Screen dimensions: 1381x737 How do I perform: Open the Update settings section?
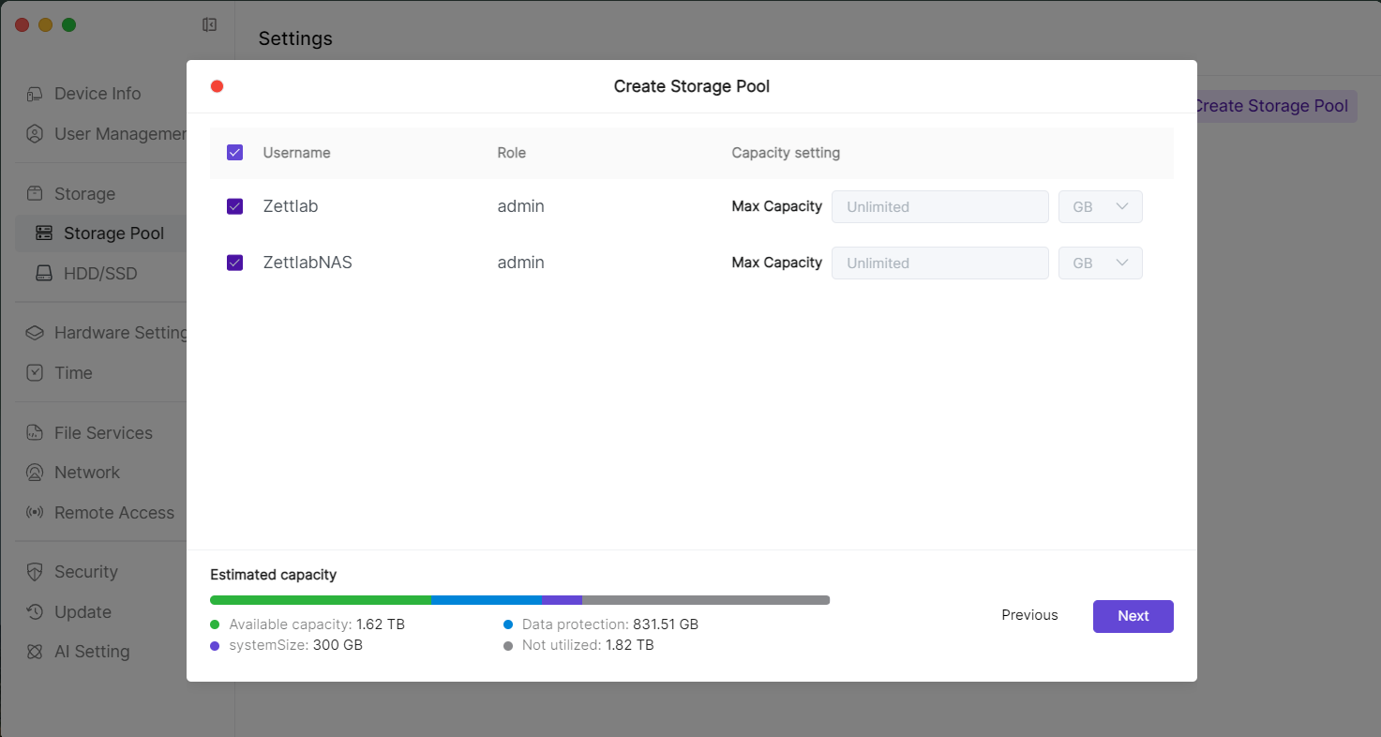[83, 612]
